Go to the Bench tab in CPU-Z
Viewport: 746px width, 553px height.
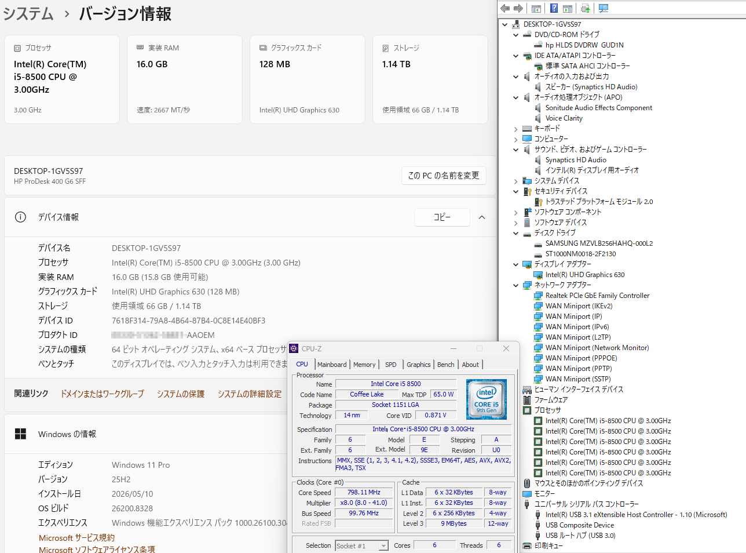[446, 365]
